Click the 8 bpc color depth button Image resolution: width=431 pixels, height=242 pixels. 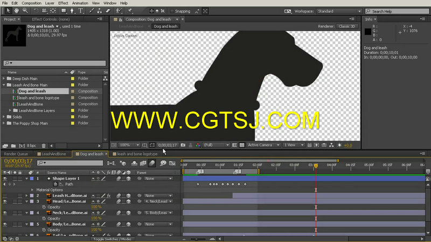point(32,146)
